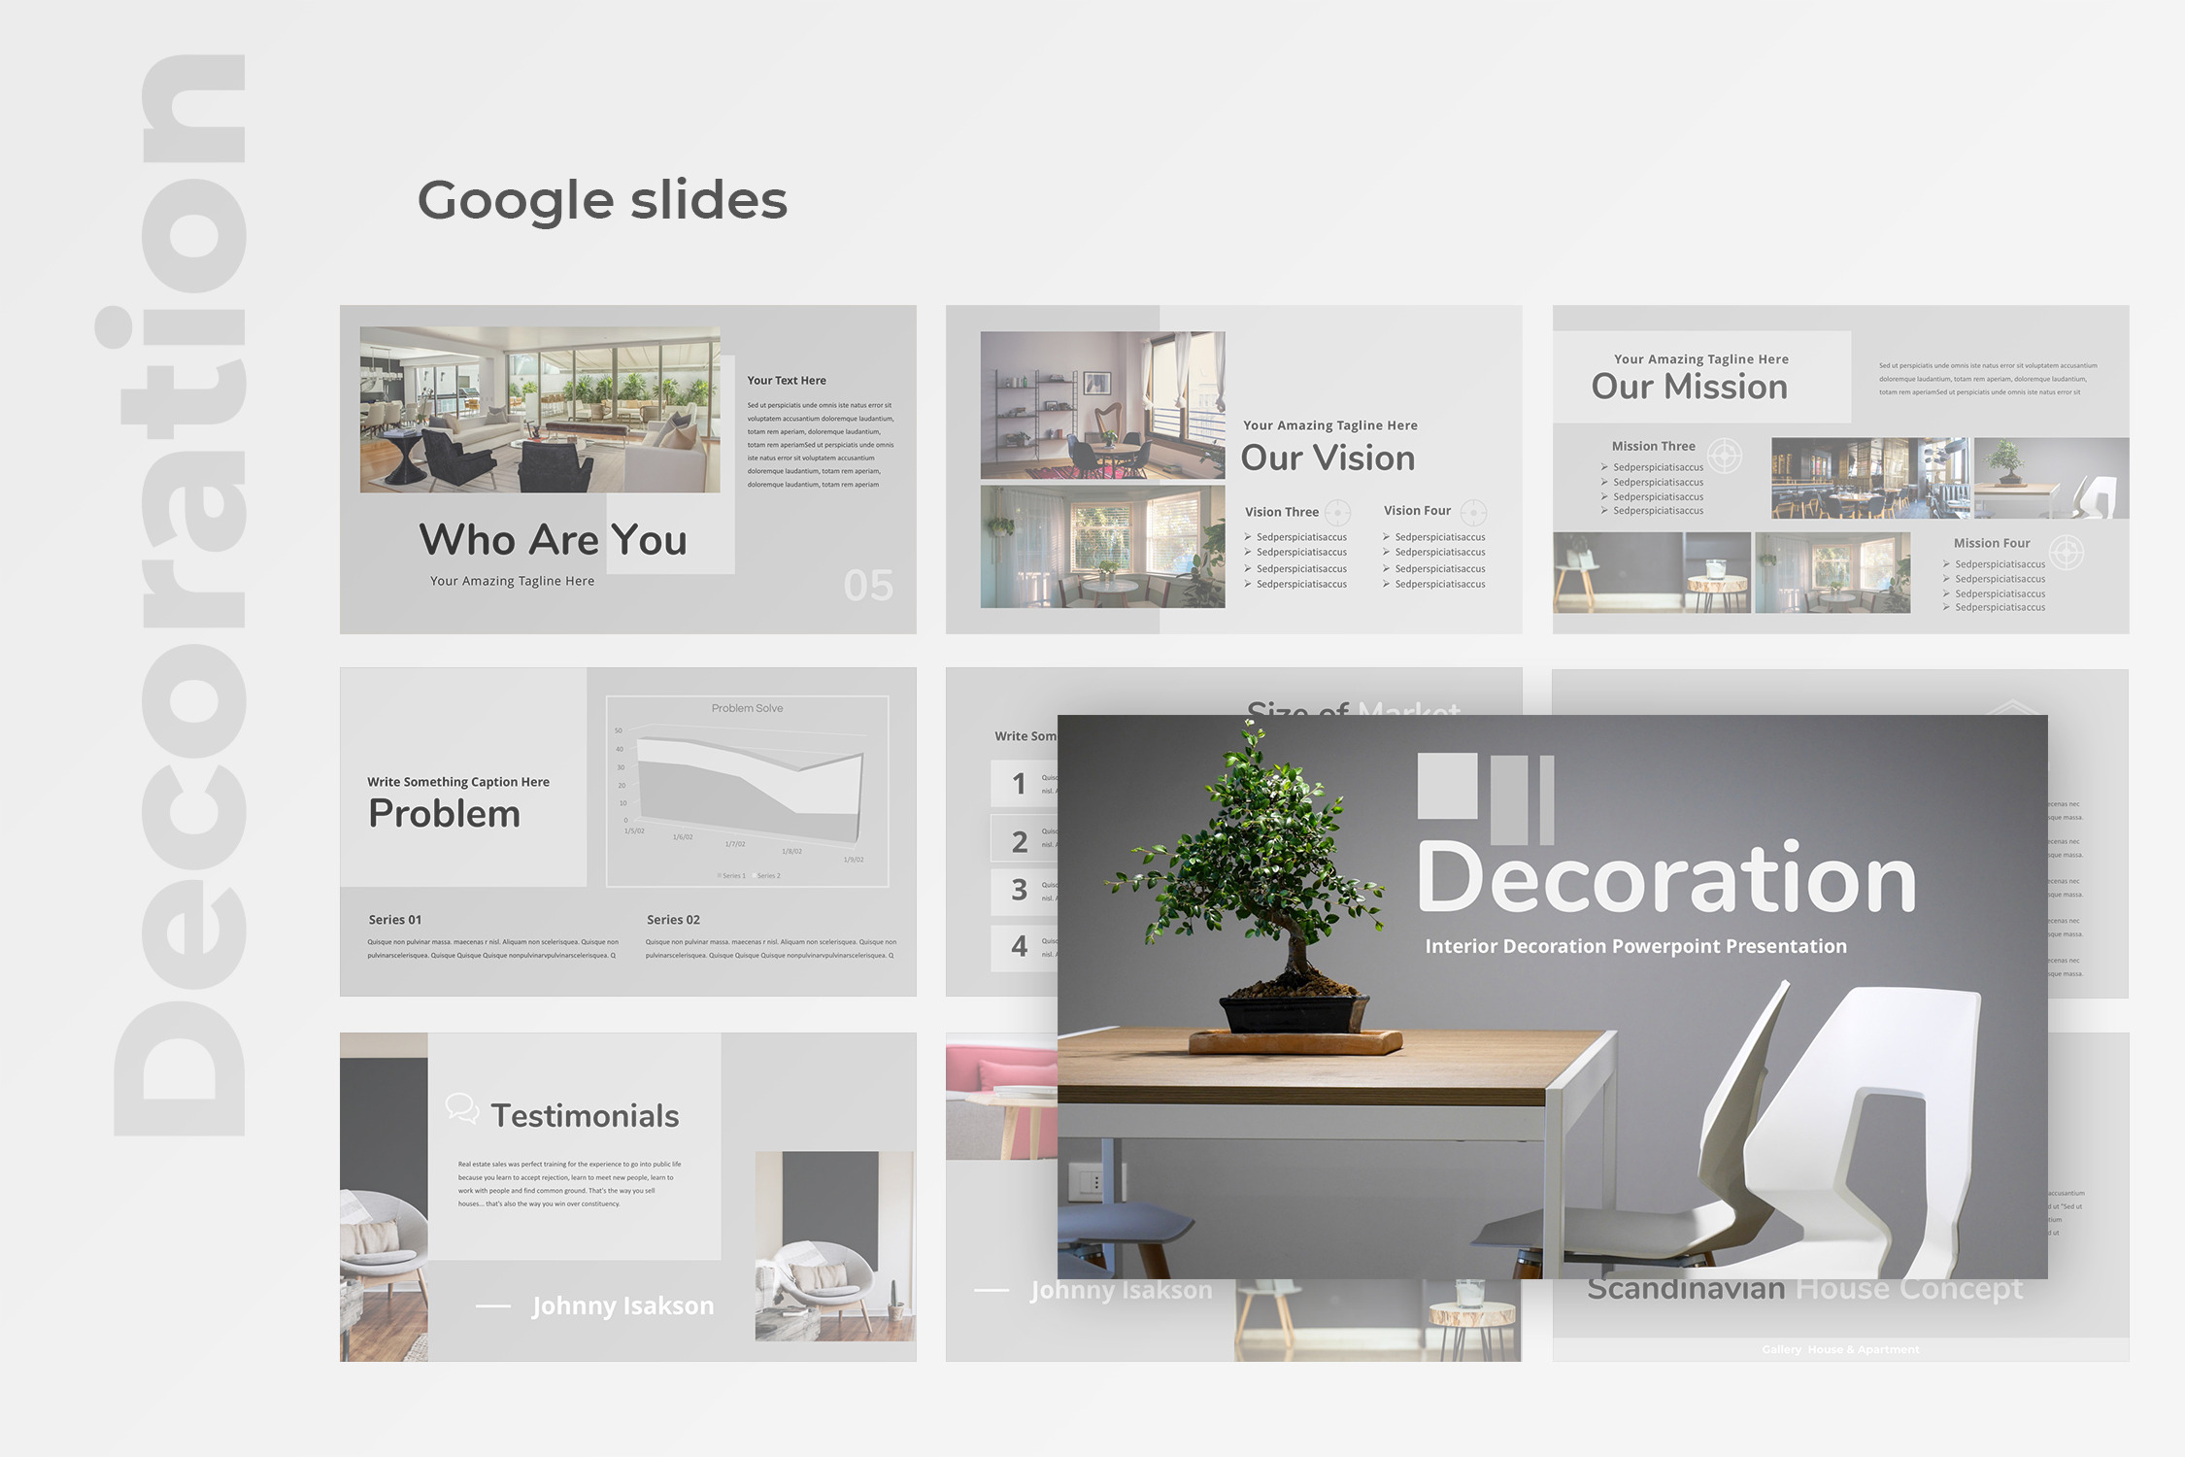
Task: Click the target icon beside Vision Four
Action: click(x=1473, y=512)
